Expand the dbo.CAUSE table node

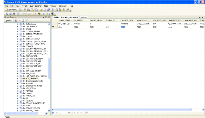tap(18, 29)
